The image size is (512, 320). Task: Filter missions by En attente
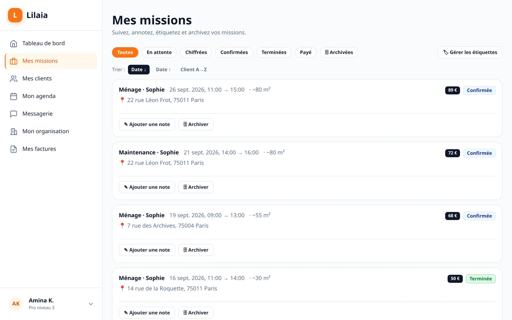[x=159, y=52]
